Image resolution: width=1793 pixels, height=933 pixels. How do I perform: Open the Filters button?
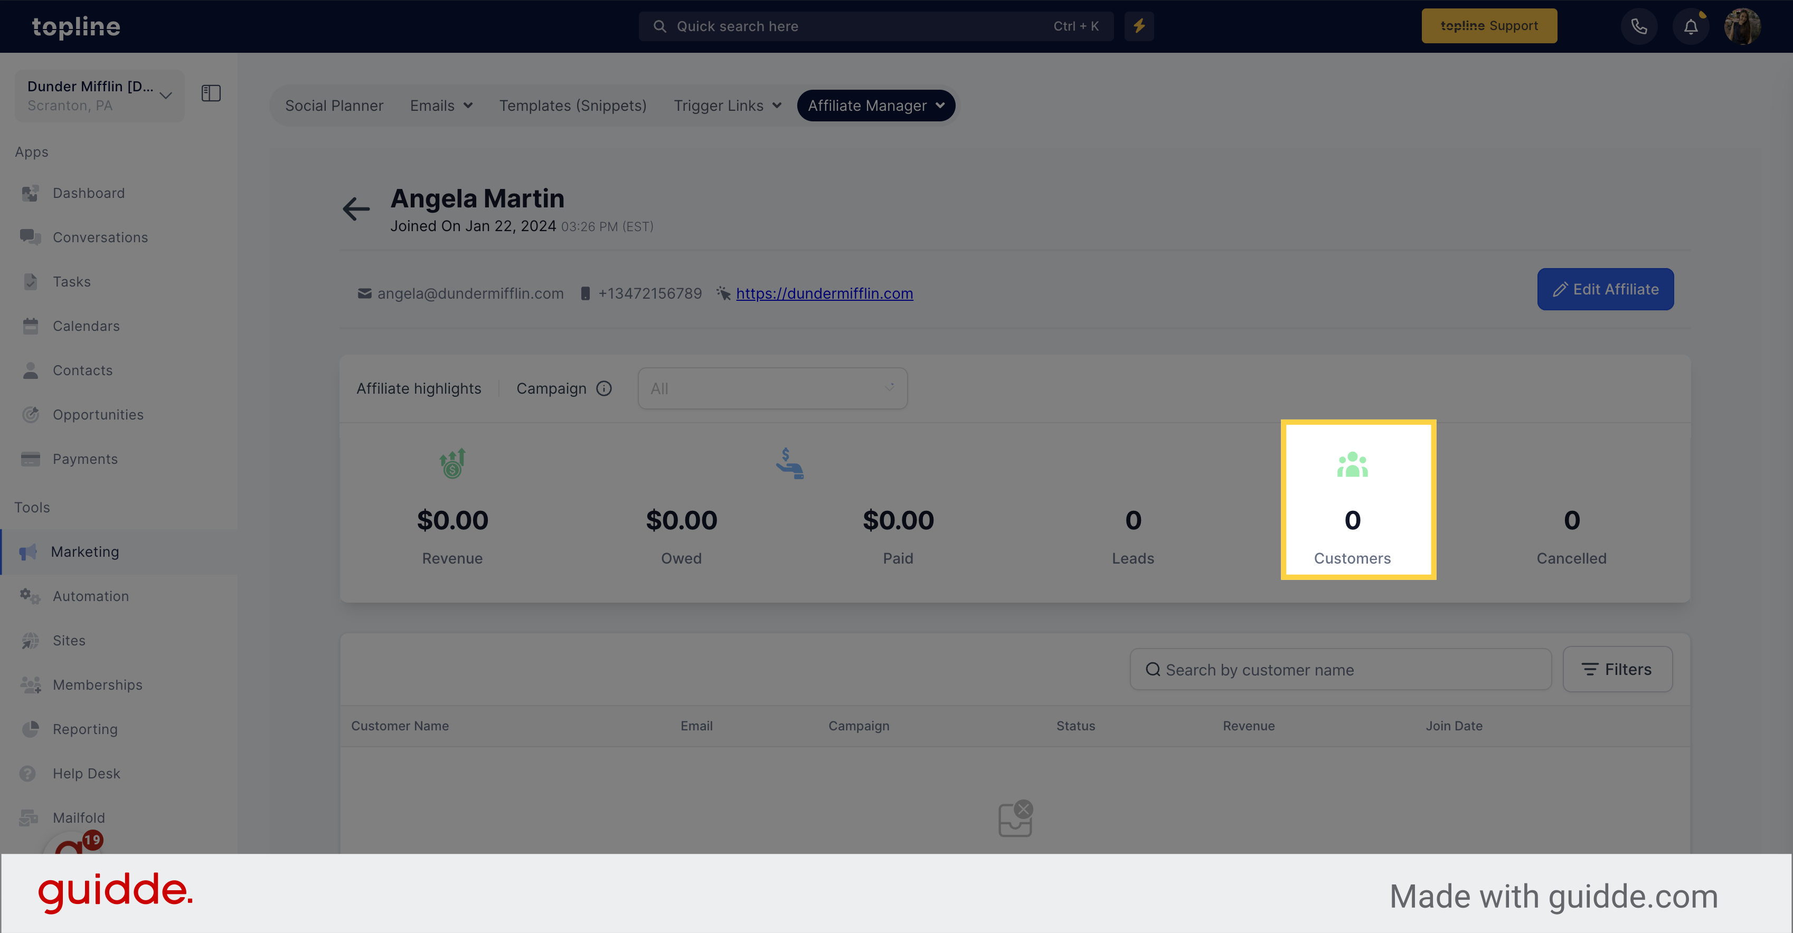pos(1617,669)
